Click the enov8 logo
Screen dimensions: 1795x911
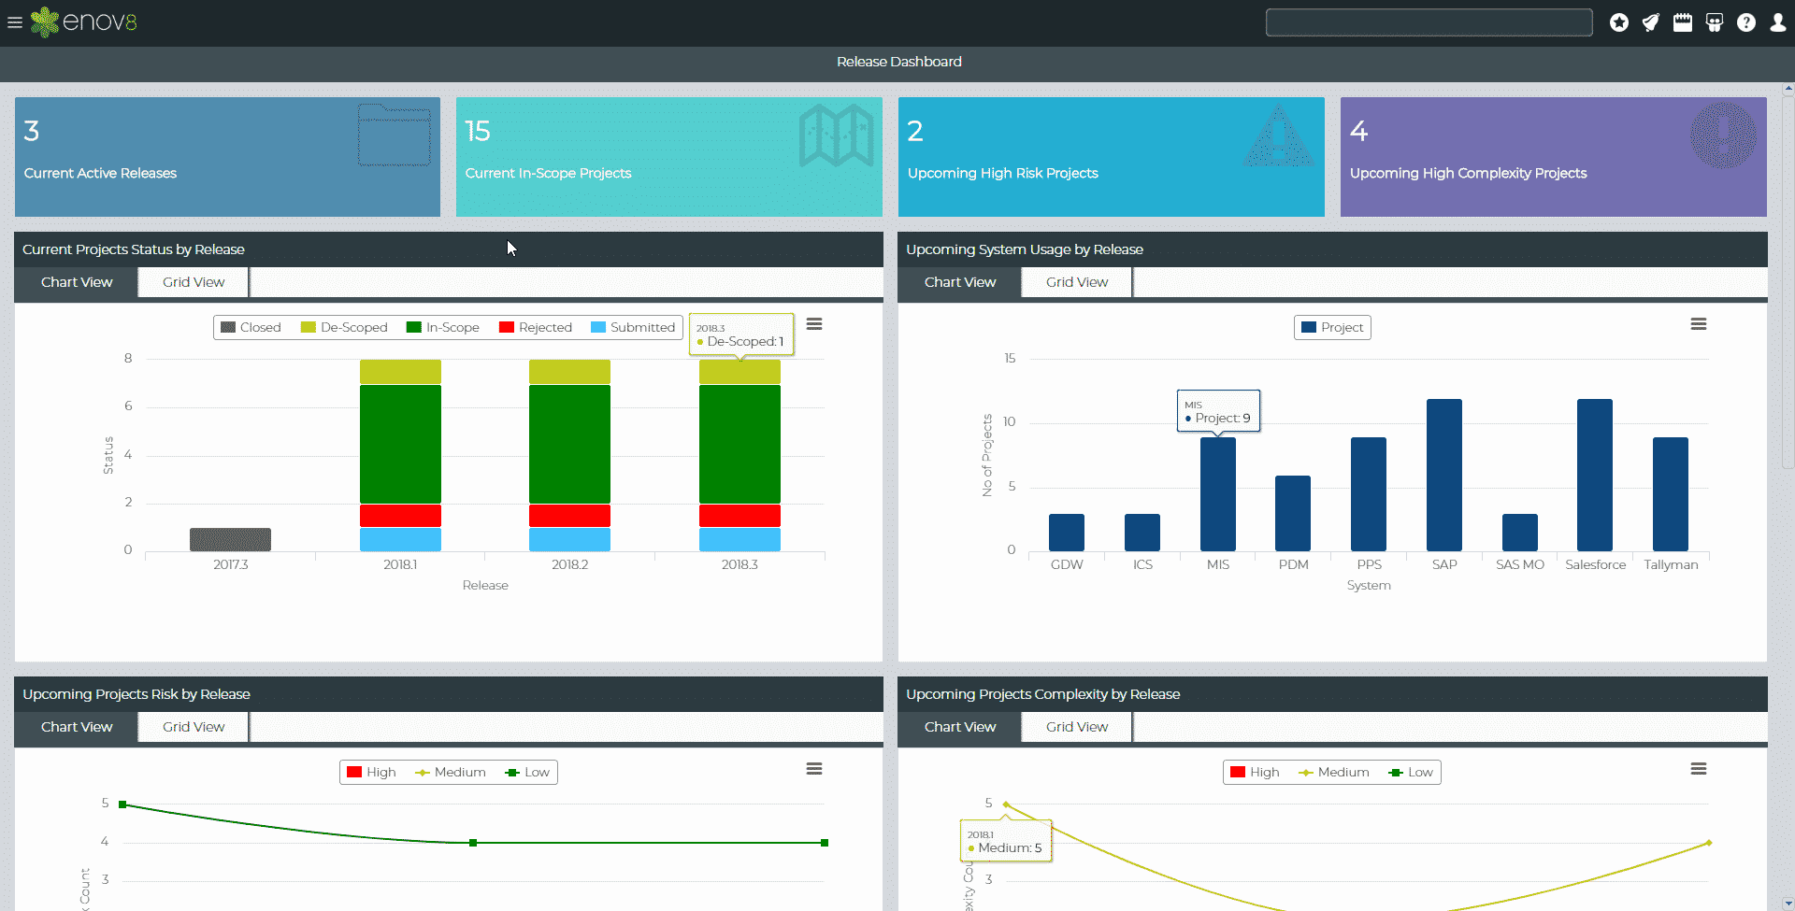click(84, 22)
